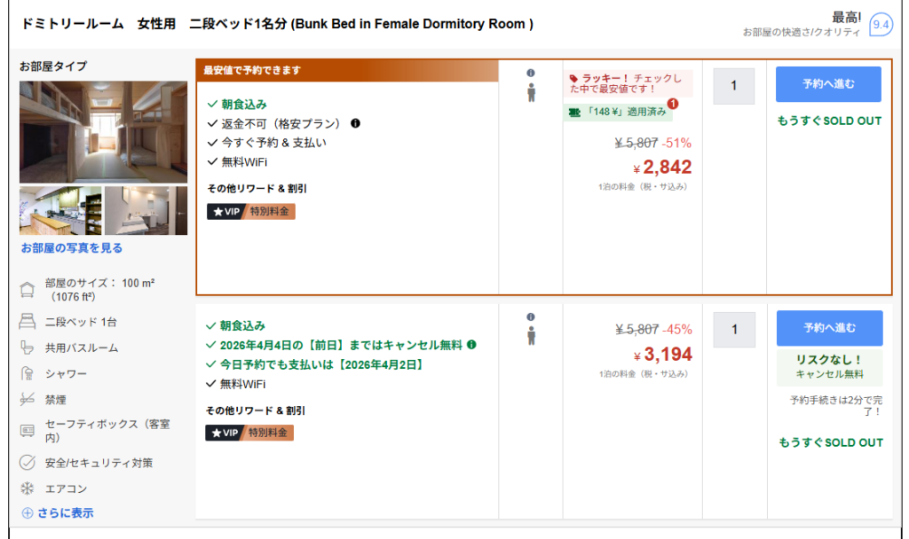Open room quantity selector for ¥2,842 offer

coord(734,86)
